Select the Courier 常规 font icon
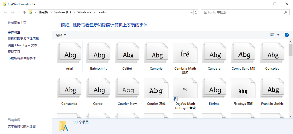This screenshot has width=293, height=134. coord(156,88)
